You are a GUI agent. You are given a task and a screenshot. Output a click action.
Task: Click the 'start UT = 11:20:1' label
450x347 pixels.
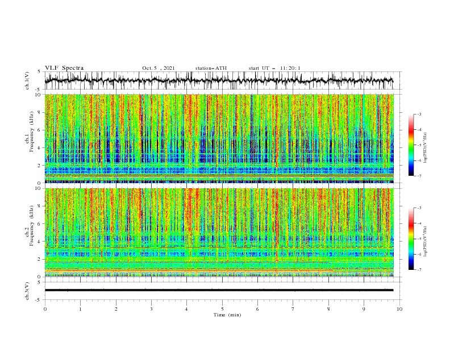[274, 68]
